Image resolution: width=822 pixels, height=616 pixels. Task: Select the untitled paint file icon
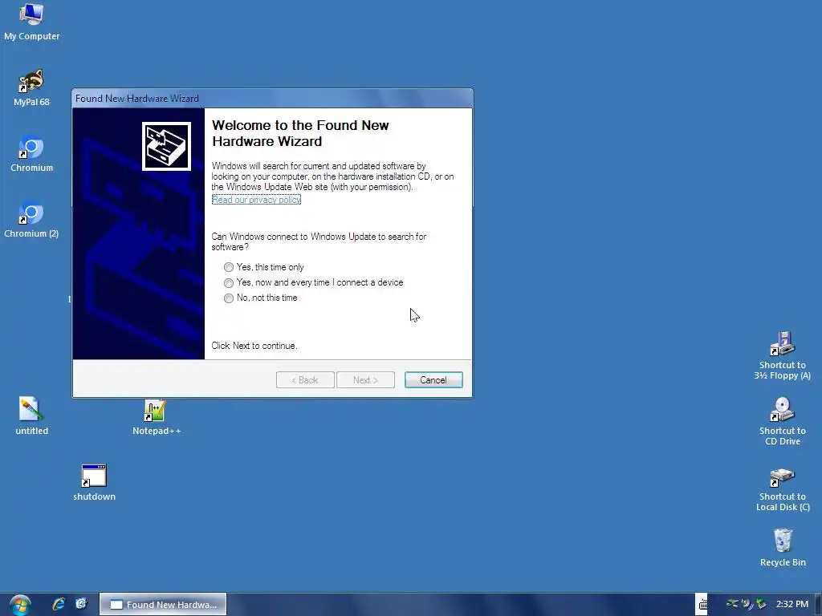[31, 416]
